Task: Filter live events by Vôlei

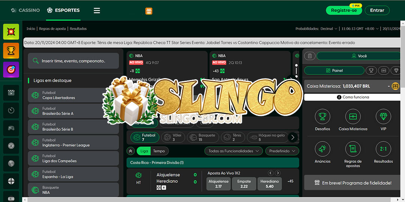Action: (173, 137)
